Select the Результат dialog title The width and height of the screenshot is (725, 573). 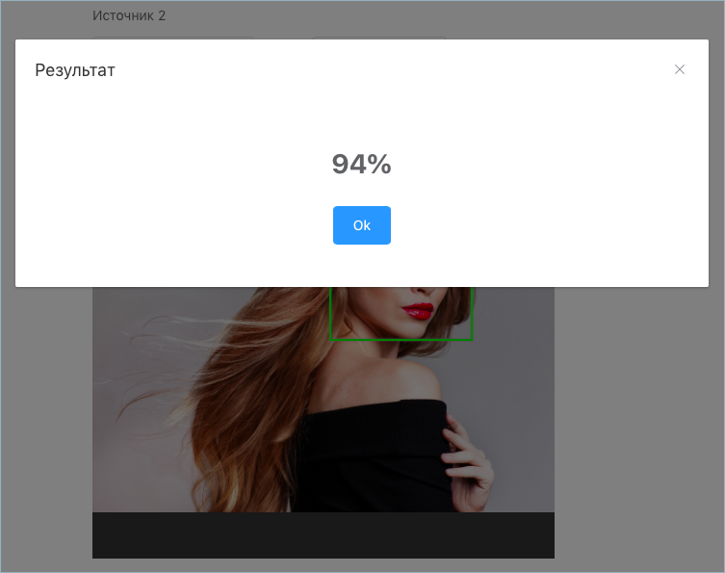click(75, 70)
